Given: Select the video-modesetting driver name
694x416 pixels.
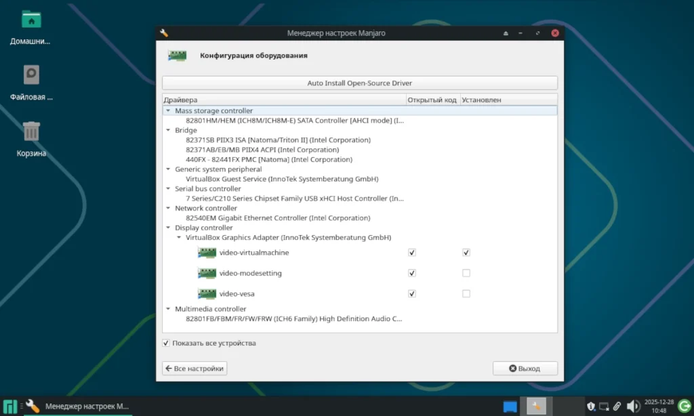Looking at the screenshot, I should (x=251, y=273).
